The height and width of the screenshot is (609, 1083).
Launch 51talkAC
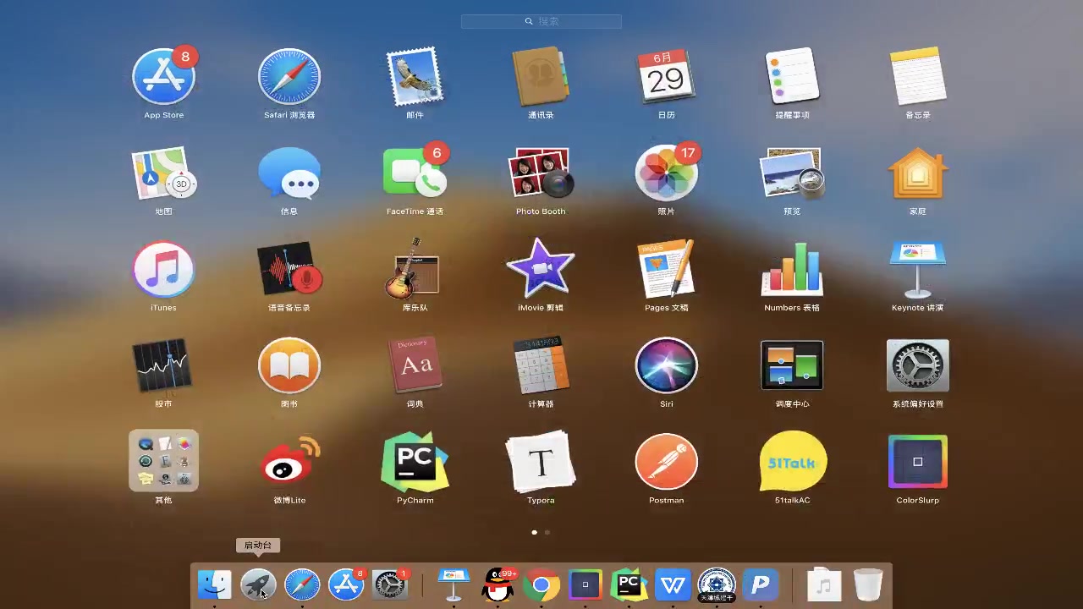click(792, 461)
